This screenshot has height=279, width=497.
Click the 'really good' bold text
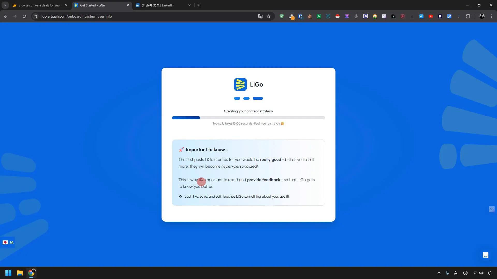click(271, 160)
